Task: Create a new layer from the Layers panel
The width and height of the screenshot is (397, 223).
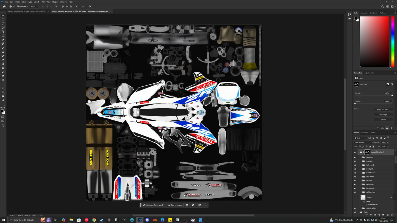Action: tap(388, 215)
